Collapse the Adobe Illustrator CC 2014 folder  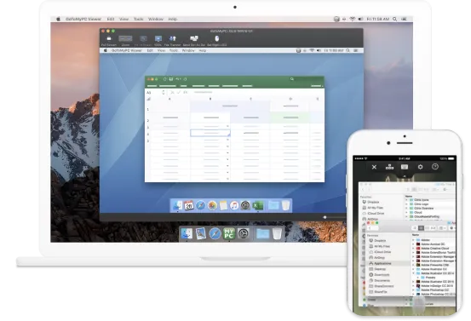click(x=413, y=273)
